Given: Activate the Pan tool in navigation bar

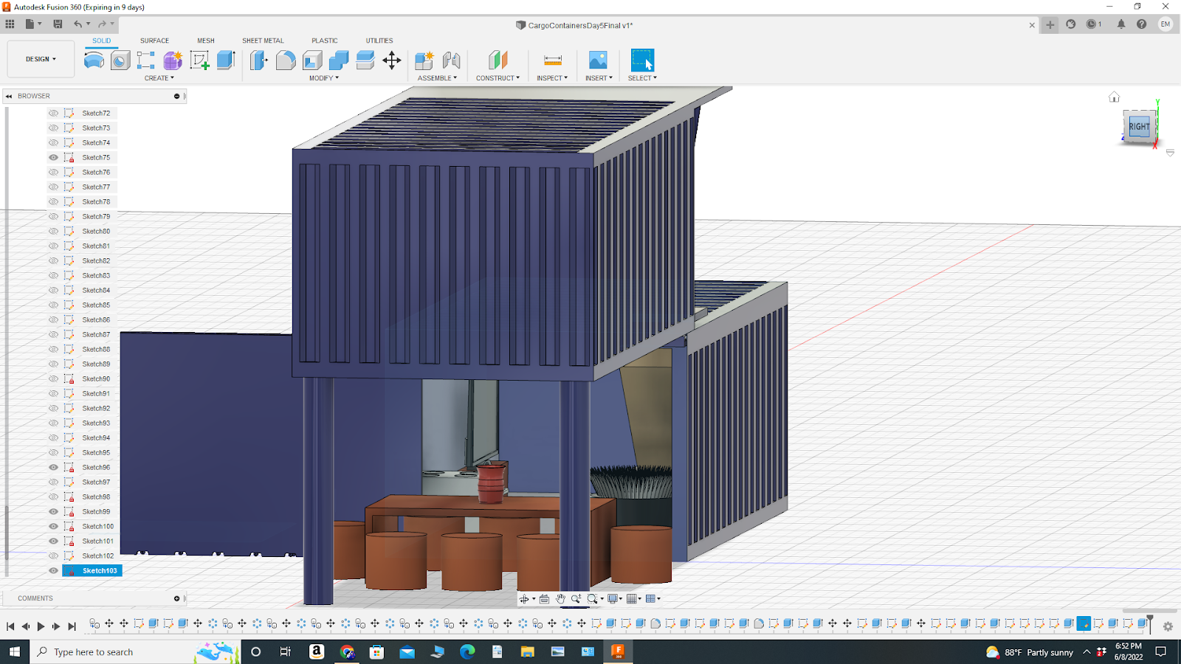Looking at the screenshot, I should pos(560,598).
